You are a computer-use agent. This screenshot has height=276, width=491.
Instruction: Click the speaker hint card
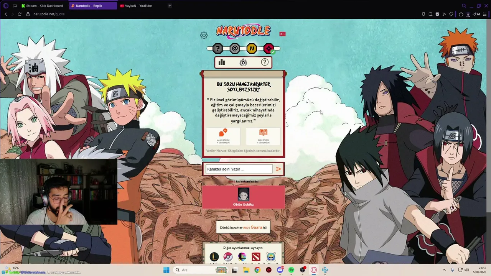[x=223, y=136]
